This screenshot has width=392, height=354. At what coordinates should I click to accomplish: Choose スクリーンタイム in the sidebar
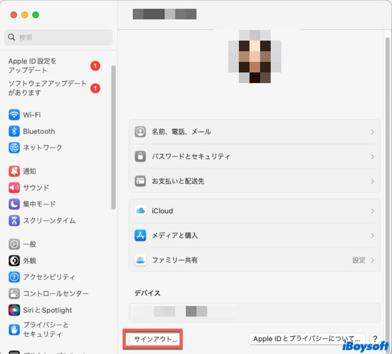click(x=49, y=221)
